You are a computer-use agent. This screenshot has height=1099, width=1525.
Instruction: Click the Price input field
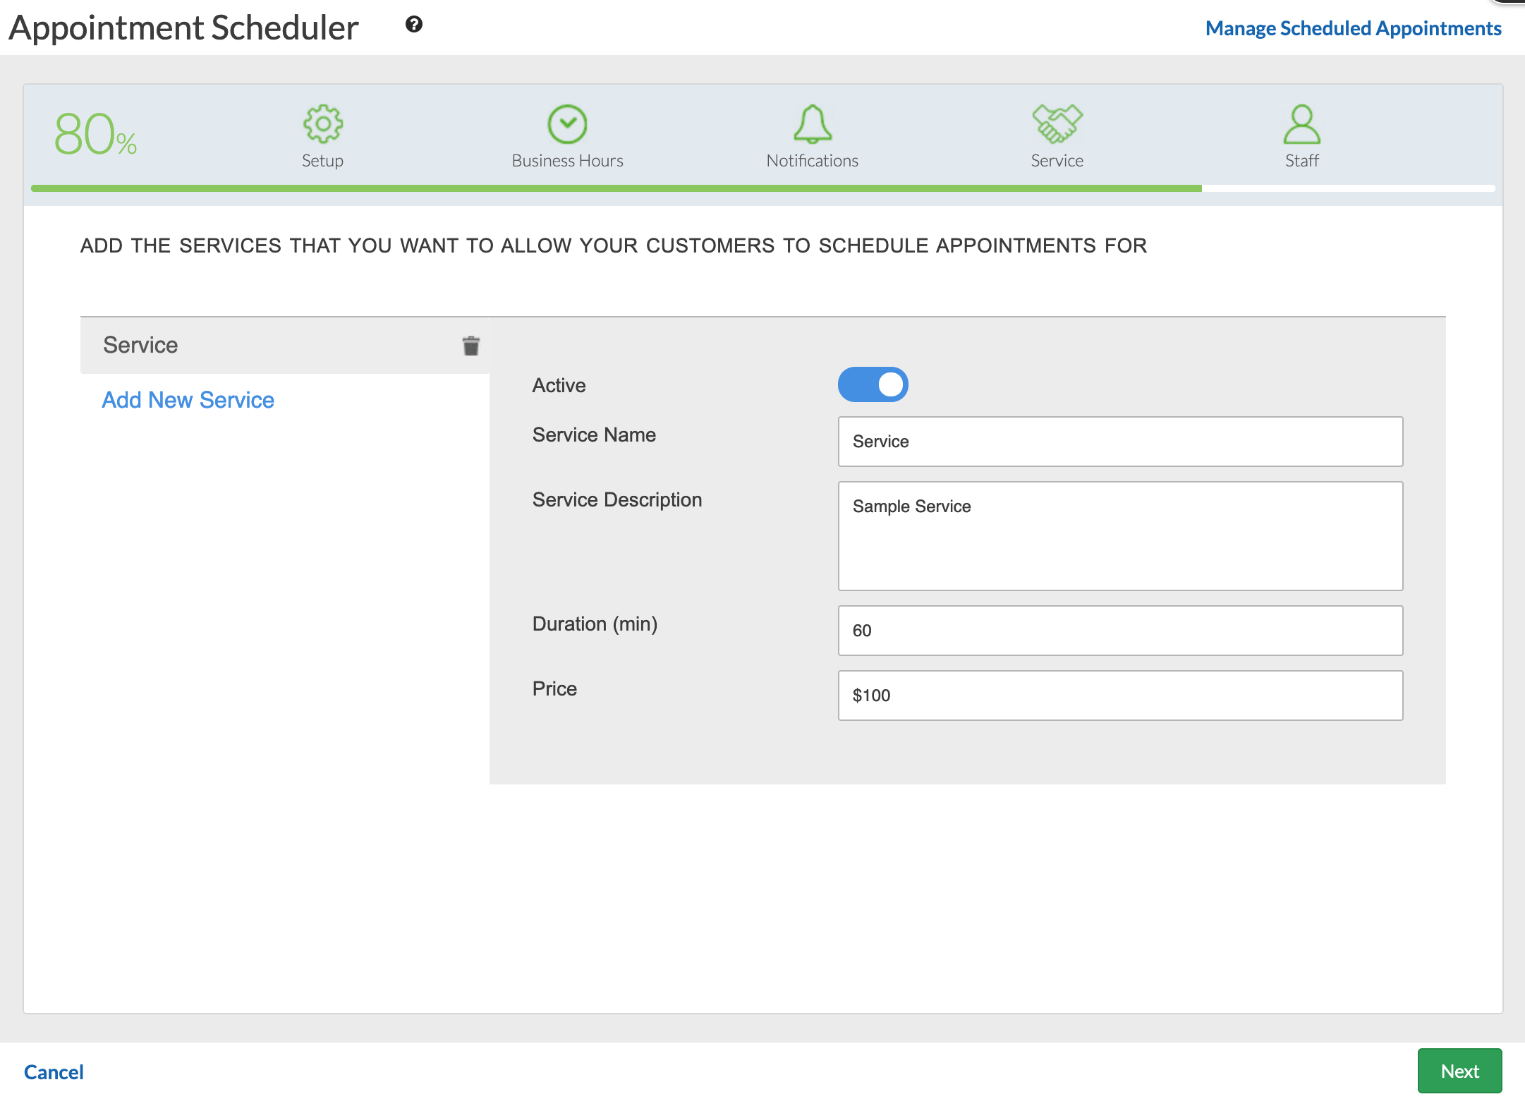(x=1119, y=696)
